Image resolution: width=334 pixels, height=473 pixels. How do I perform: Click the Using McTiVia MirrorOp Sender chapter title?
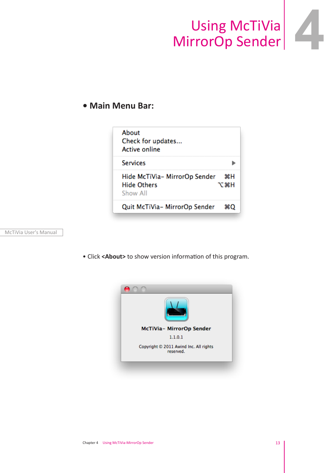(x=227, y=34)
